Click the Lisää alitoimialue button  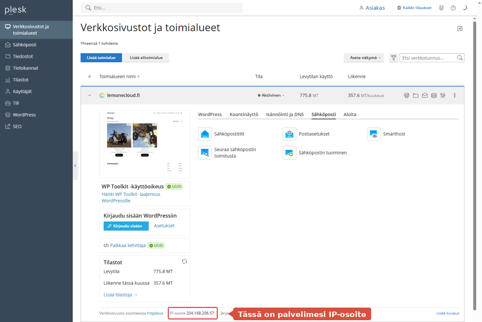click(x=147, y=57)
